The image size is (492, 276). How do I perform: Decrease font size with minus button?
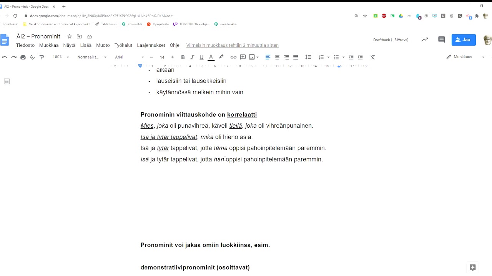151,57
